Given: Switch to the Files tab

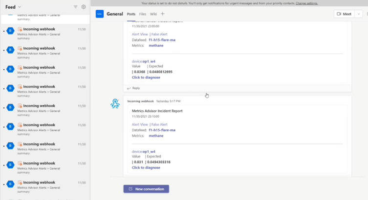Looking at the screenshot, I should [142, 14].
